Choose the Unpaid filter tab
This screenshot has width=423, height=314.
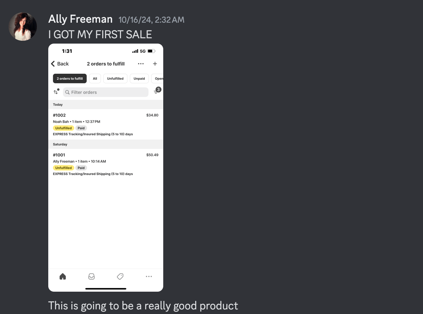139,79
